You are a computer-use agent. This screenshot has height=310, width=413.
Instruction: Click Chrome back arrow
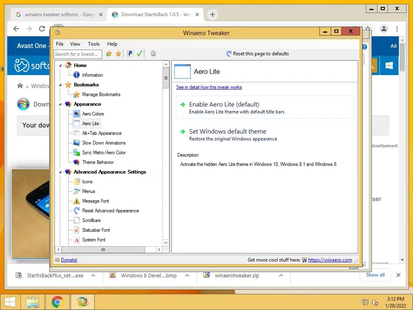(x=16, y=29)
